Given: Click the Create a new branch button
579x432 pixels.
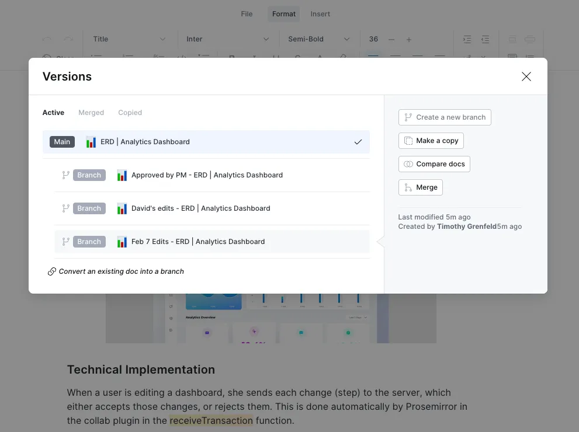Looking at the screenshot, I should point(445,117).
